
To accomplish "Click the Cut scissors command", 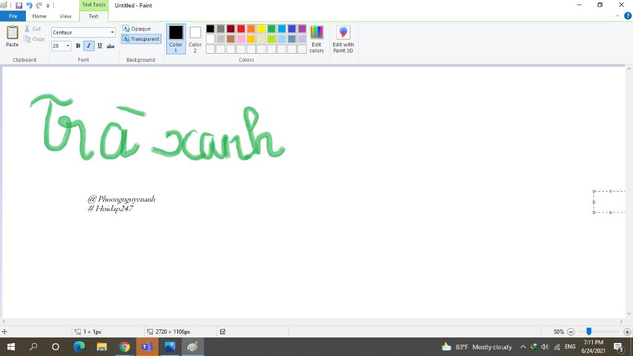I will 32,28.
